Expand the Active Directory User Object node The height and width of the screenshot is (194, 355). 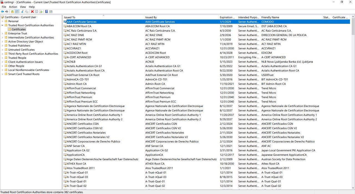point(2,42)
